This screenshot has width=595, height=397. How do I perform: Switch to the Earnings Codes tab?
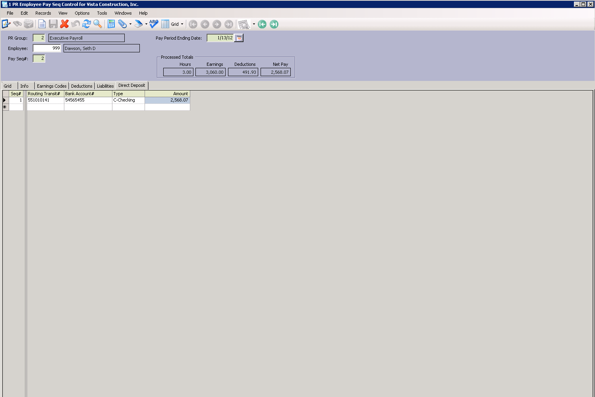coord(52,86)
